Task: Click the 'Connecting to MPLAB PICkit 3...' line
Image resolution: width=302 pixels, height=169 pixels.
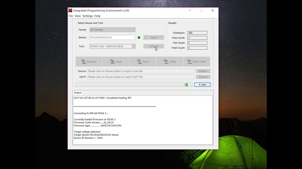Action: pyautogui.click(x=91, y=113)
